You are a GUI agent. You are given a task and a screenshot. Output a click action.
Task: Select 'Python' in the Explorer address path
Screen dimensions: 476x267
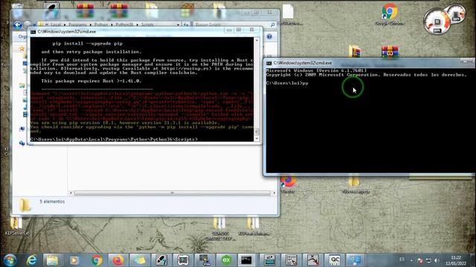[101, 24]
